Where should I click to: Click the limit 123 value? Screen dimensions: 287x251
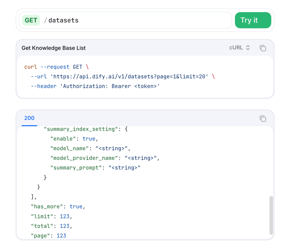[65, 216]
